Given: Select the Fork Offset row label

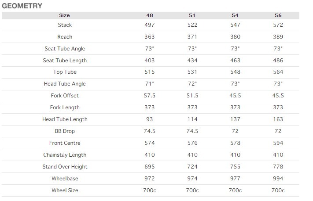Looking at the screenshot, I should (65, 96).
